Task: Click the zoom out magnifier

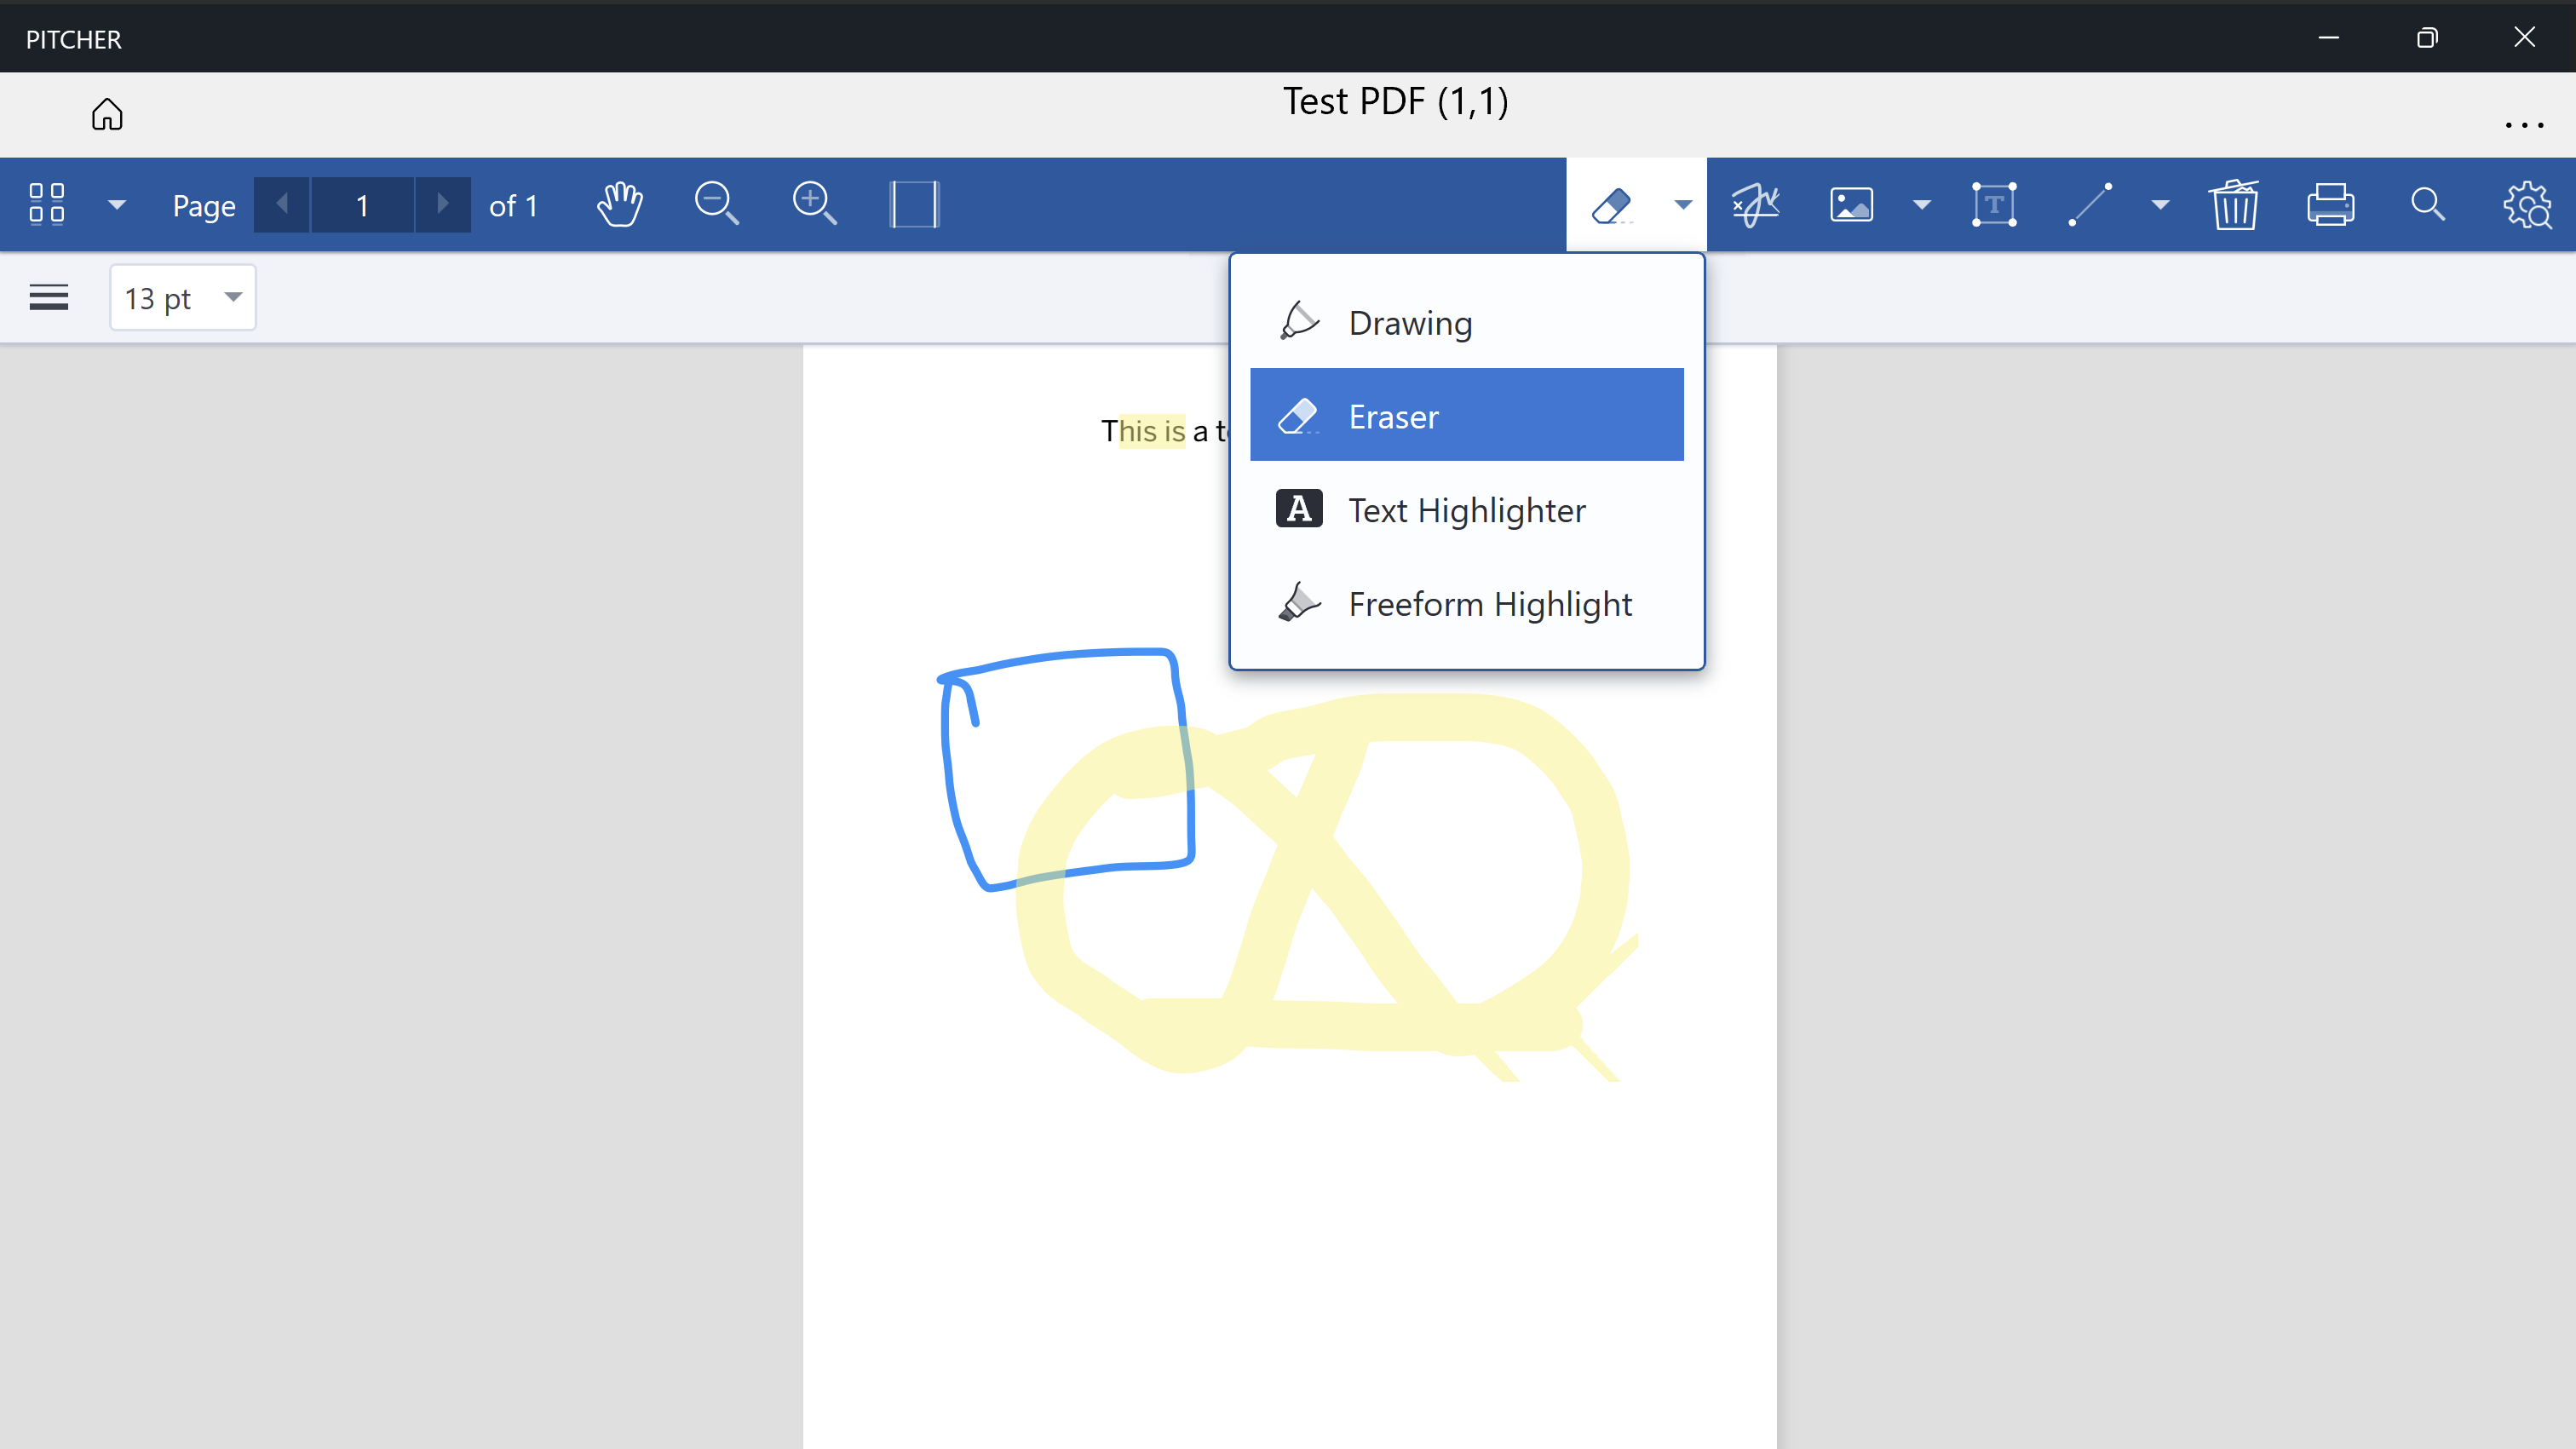Action: coord(716,205)
